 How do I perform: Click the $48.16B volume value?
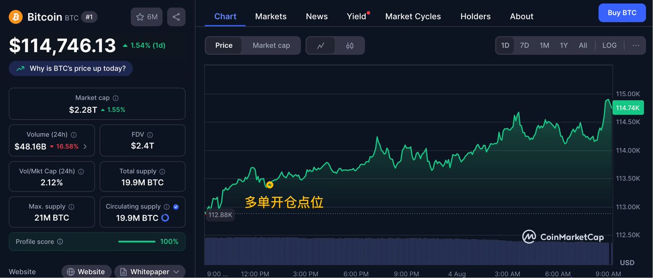pos(30,146)
